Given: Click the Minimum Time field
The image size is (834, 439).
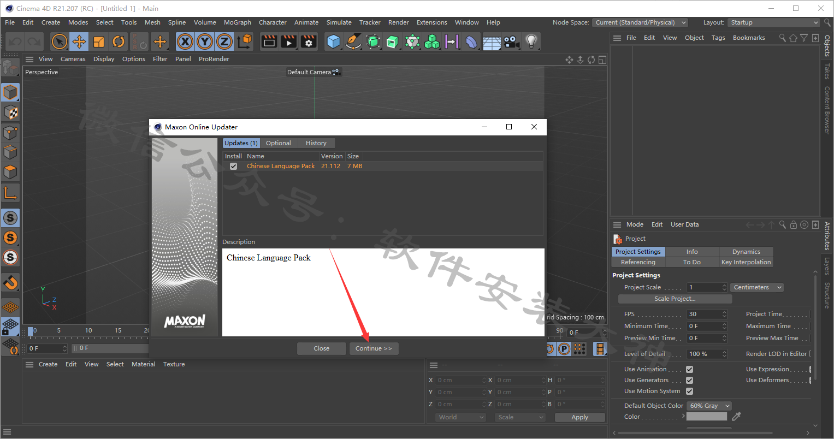Looking at the screenshot, I should coord(707,326).
